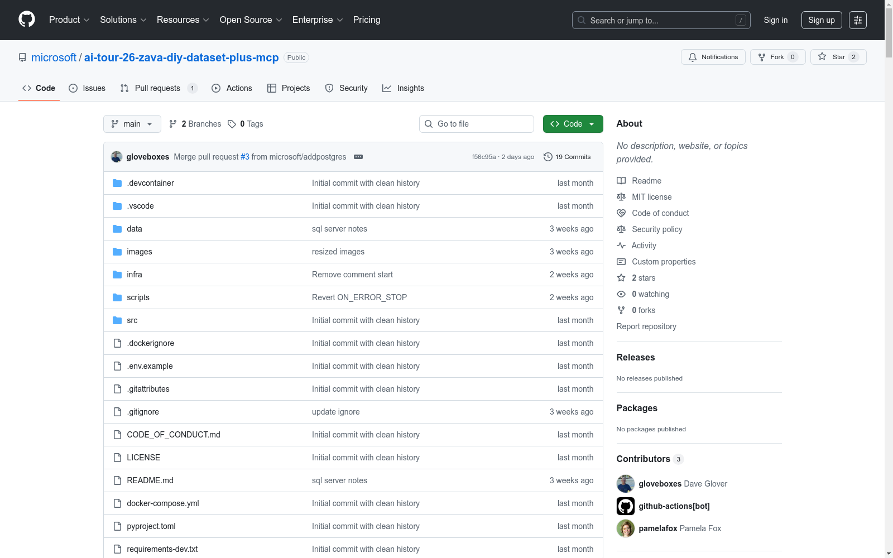Open the Product dropdown menu
Image resolution: width=893 pixels, height=558 pixels.
[x=69, y=20]
